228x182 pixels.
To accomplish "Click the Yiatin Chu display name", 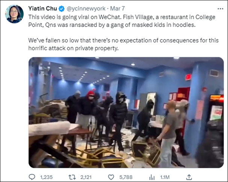I will (x=42, y=9).
